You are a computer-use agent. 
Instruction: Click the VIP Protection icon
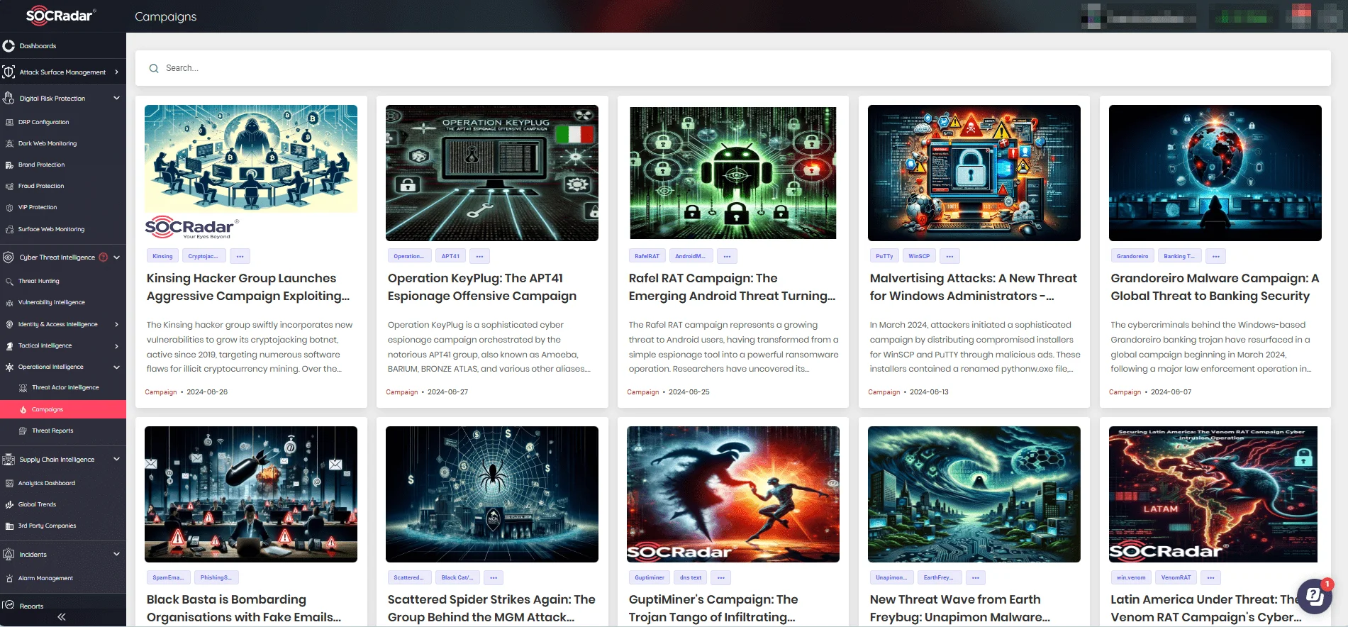coord(10,207)
